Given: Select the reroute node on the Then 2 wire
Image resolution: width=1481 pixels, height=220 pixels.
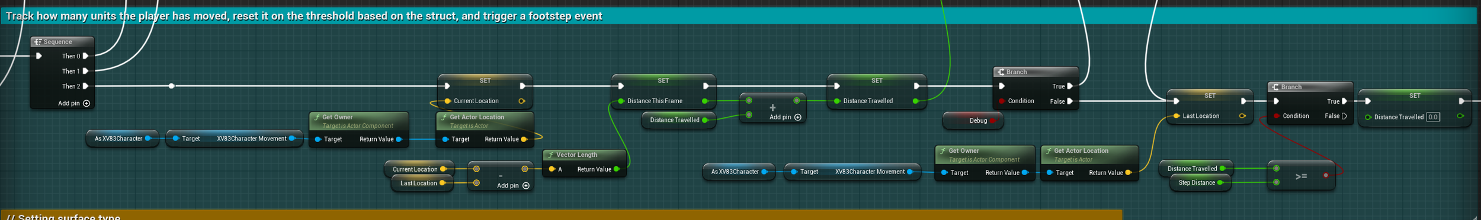Looking at the screenshot, I should click(172, 86).
